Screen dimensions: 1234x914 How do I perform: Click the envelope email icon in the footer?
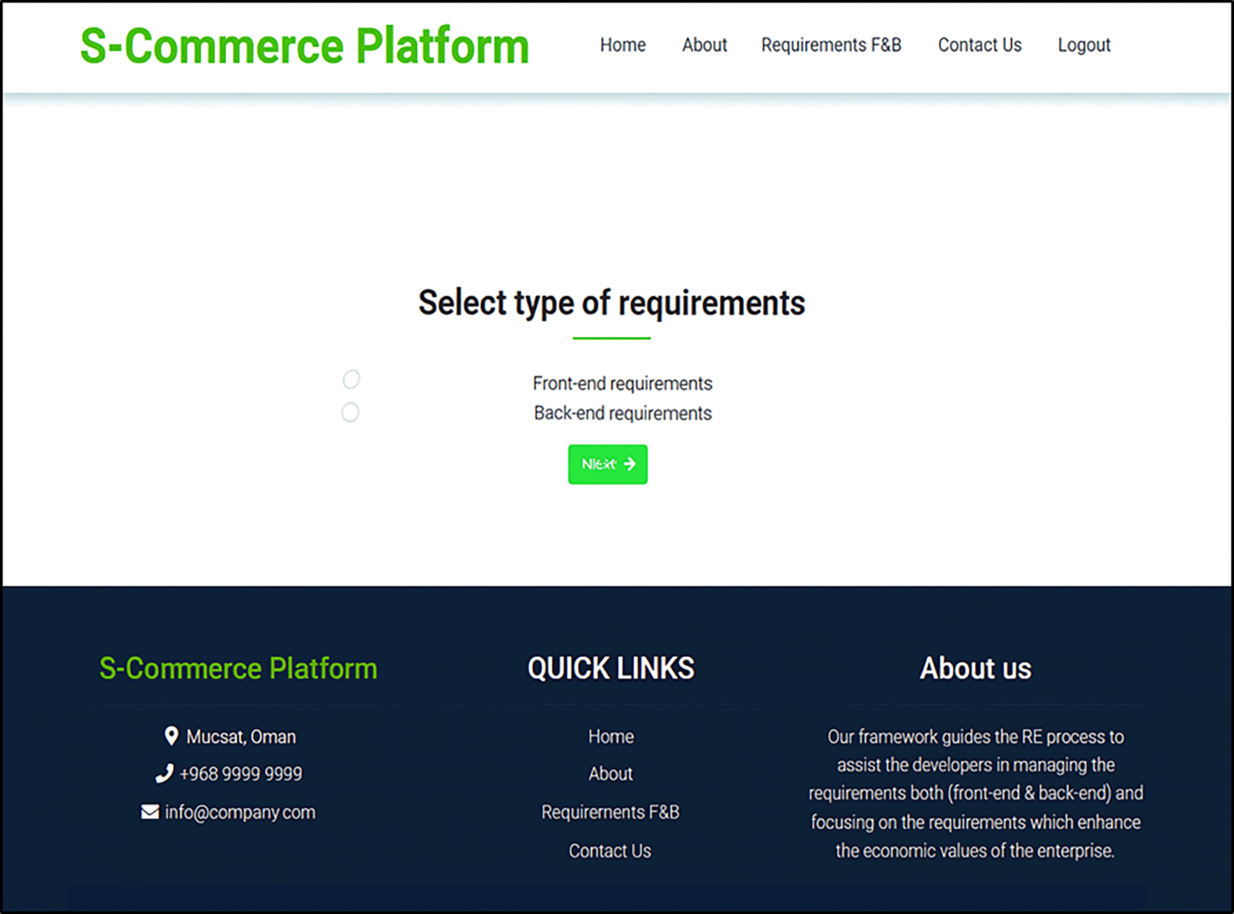coord(150,812)
